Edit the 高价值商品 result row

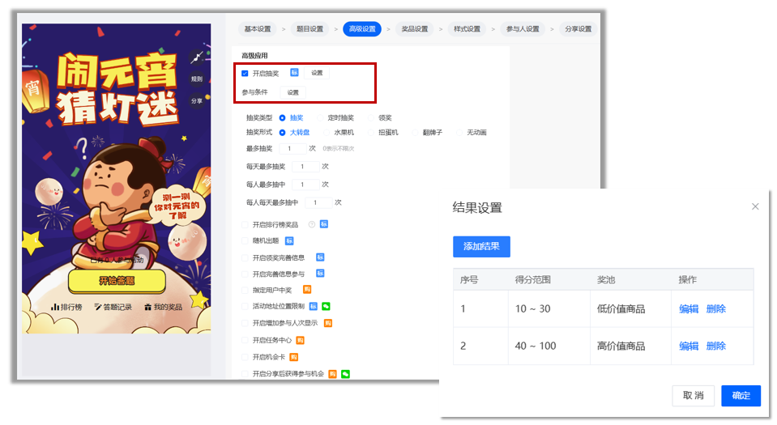[689, 346]
